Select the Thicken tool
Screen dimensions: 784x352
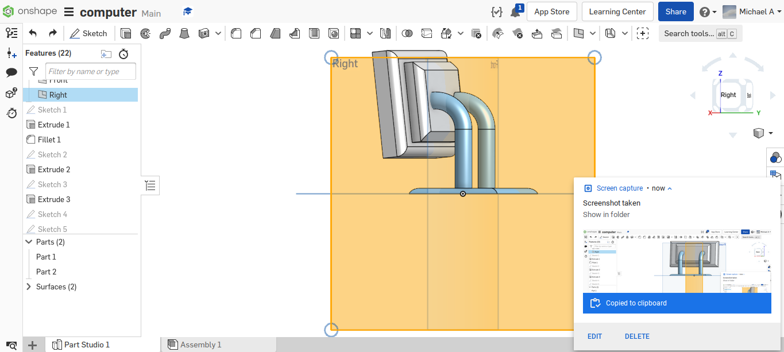(x=204, y=33)
